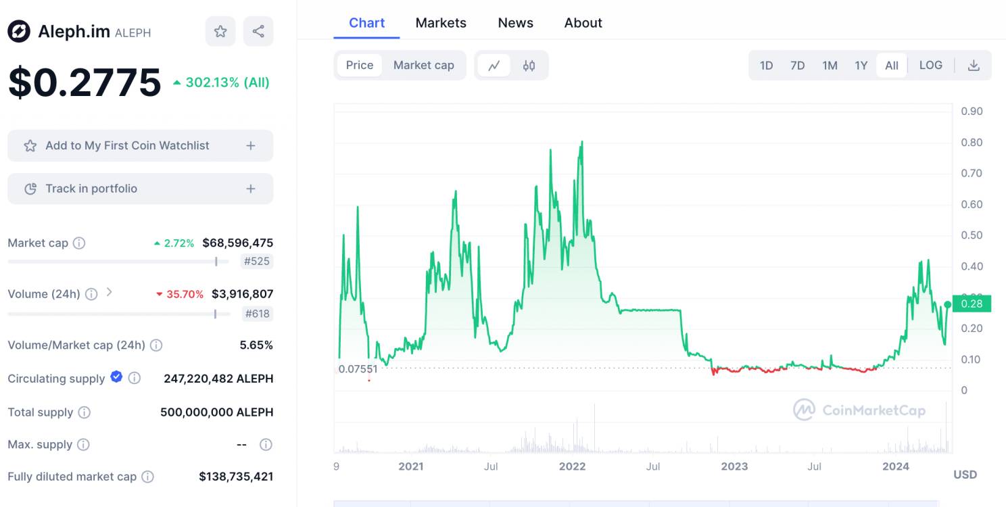Click the 2023 axis label

pyautogui.click(x=734, y=466)
